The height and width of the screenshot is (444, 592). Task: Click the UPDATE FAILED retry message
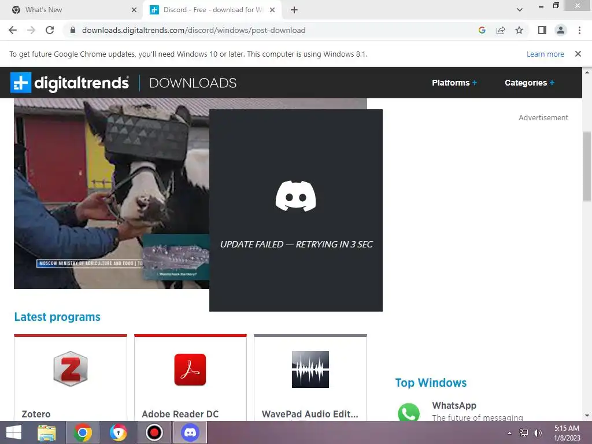tap(297, 245)
